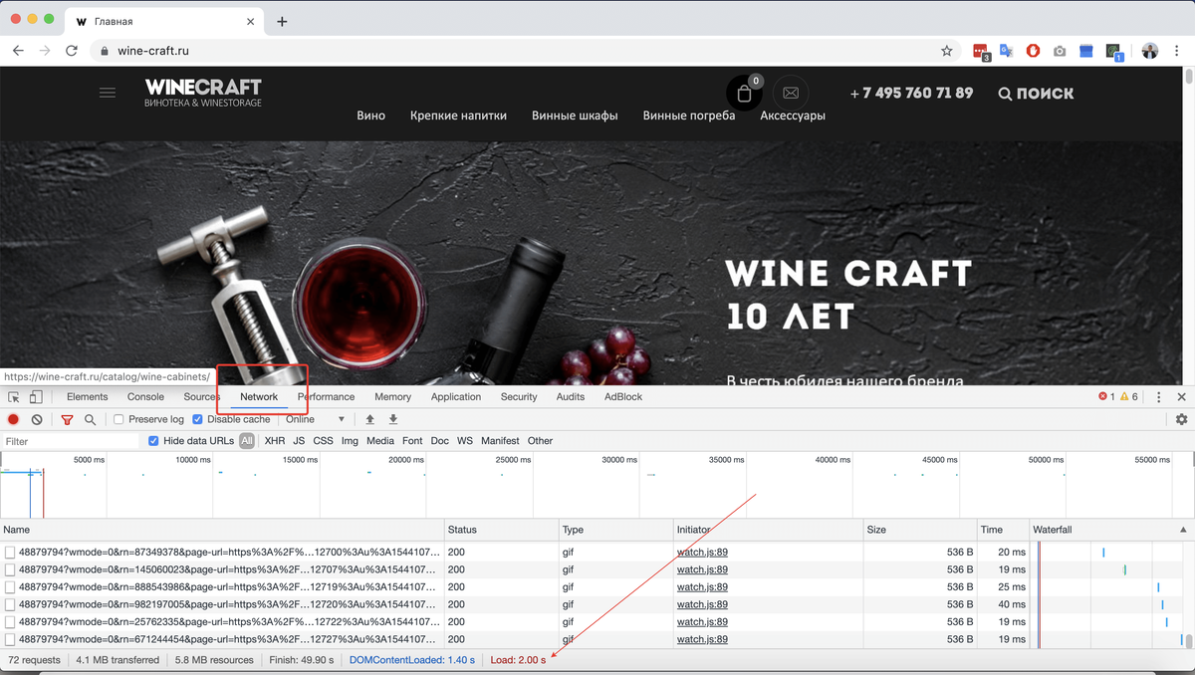1195x675 pixels.
Task: Open the Online throttling dropdown
Action: click(x=315, y=419)
